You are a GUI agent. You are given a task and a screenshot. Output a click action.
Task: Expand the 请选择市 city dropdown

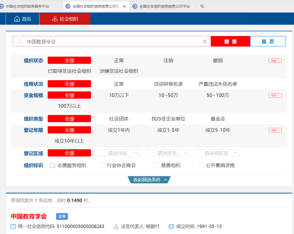pyautogui.click(x=168, y=153)
